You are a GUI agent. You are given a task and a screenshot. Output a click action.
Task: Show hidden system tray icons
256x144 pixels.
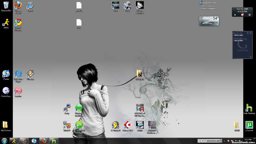click(x=224, y=141)
